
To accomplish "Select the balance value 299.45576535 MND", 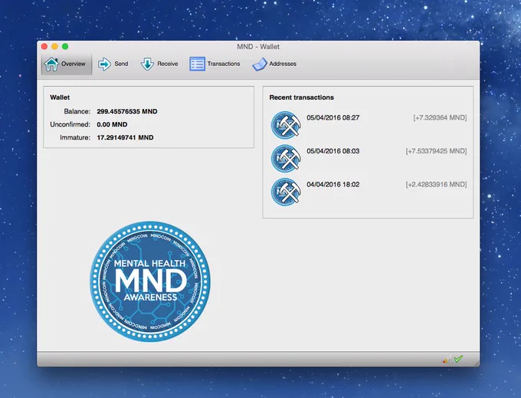I will [127, 111].
